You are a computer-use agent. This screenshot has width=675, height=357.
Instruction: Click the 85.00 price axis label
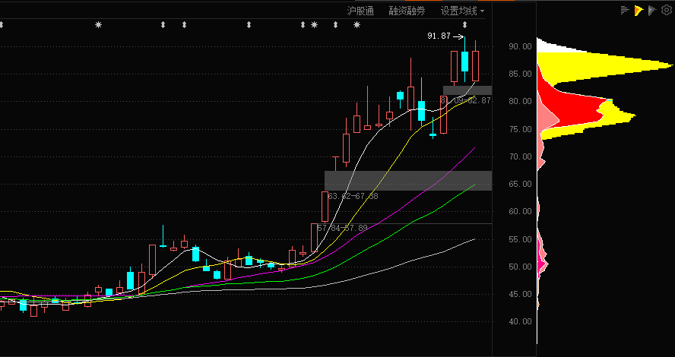pos(520,74)
